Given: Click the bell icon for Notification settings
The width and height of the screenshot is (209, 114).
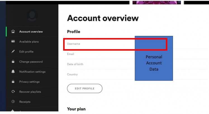Looking at the screenshot, I should (13, 71).
